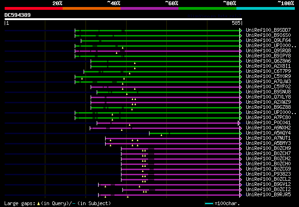Select the UniRef100_A9NXH2 label
The height and width of the screenshot is (207, 299).
[x=268, y=128]
